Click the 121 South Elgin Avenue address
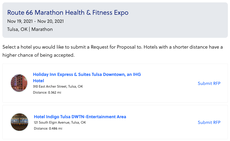 point(60,122)
